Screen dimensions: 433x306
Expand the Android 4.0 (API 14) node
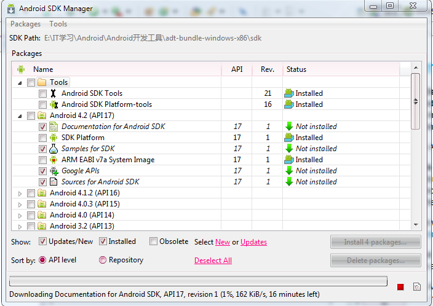[x=20, y=216]
